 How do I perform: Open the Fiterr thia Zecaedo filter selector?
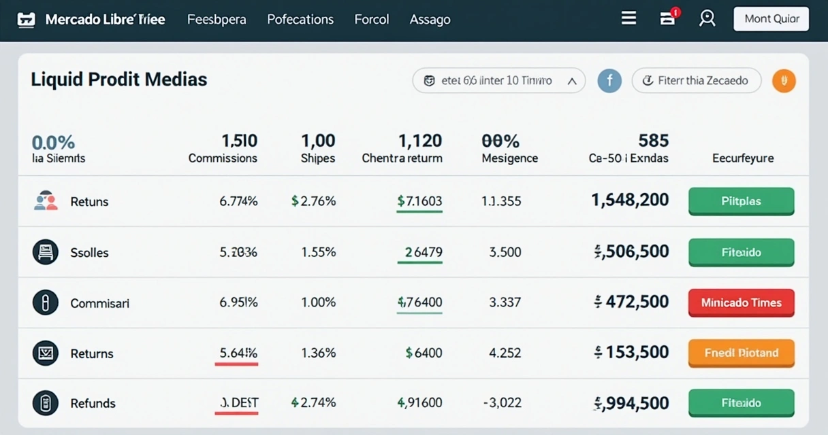click(696, 80)
